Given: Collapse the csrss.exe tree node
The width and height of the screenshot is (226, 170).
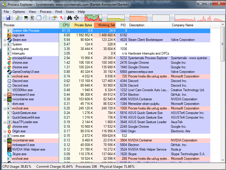Looking at the screenshot, I should pos(5,136).
